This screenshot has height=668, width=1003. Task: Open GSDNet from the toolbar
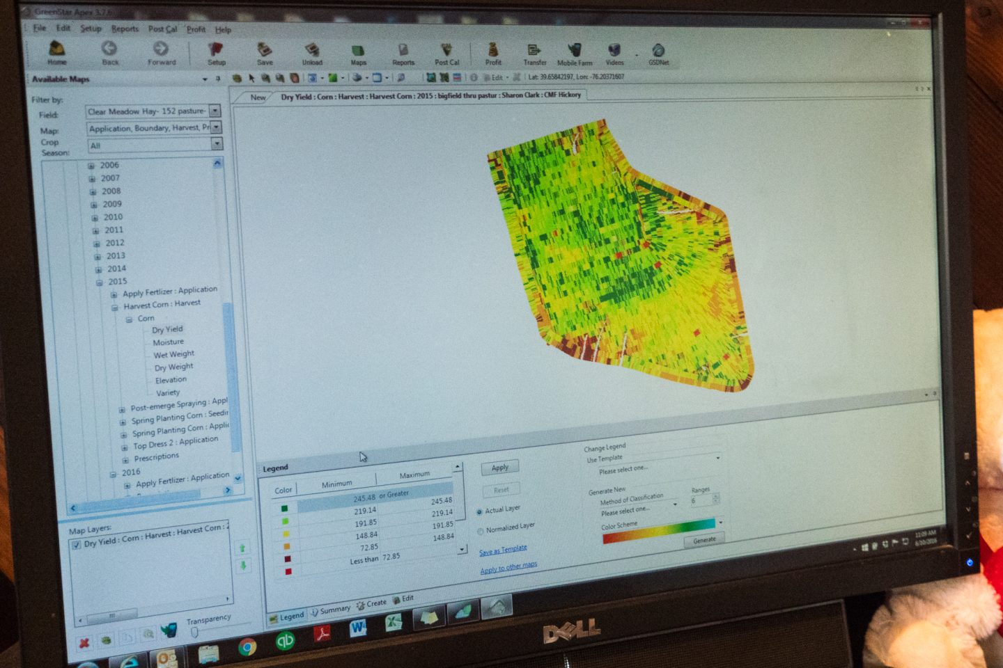656,52
